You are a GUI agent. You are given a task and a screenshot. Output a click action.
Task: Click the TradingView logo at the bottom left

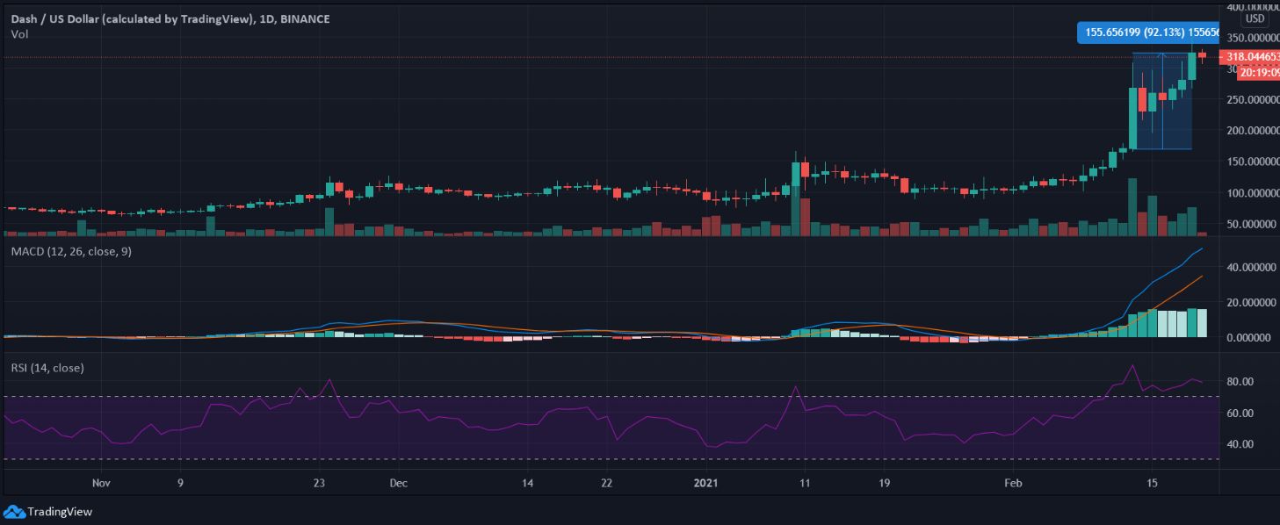pyautogui.click(x=48, y=512)
